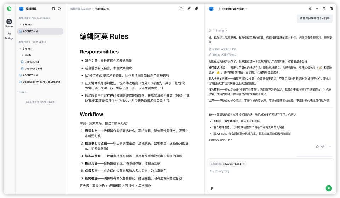
Task: Click workflow step 通读全文
Action: point(137,133)
